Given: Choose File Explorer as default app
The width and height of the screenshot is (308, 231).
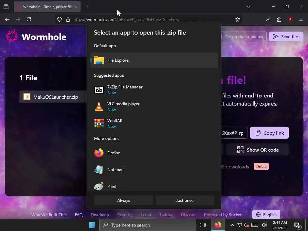Looking at the screenshot, I should pos(154,60).
